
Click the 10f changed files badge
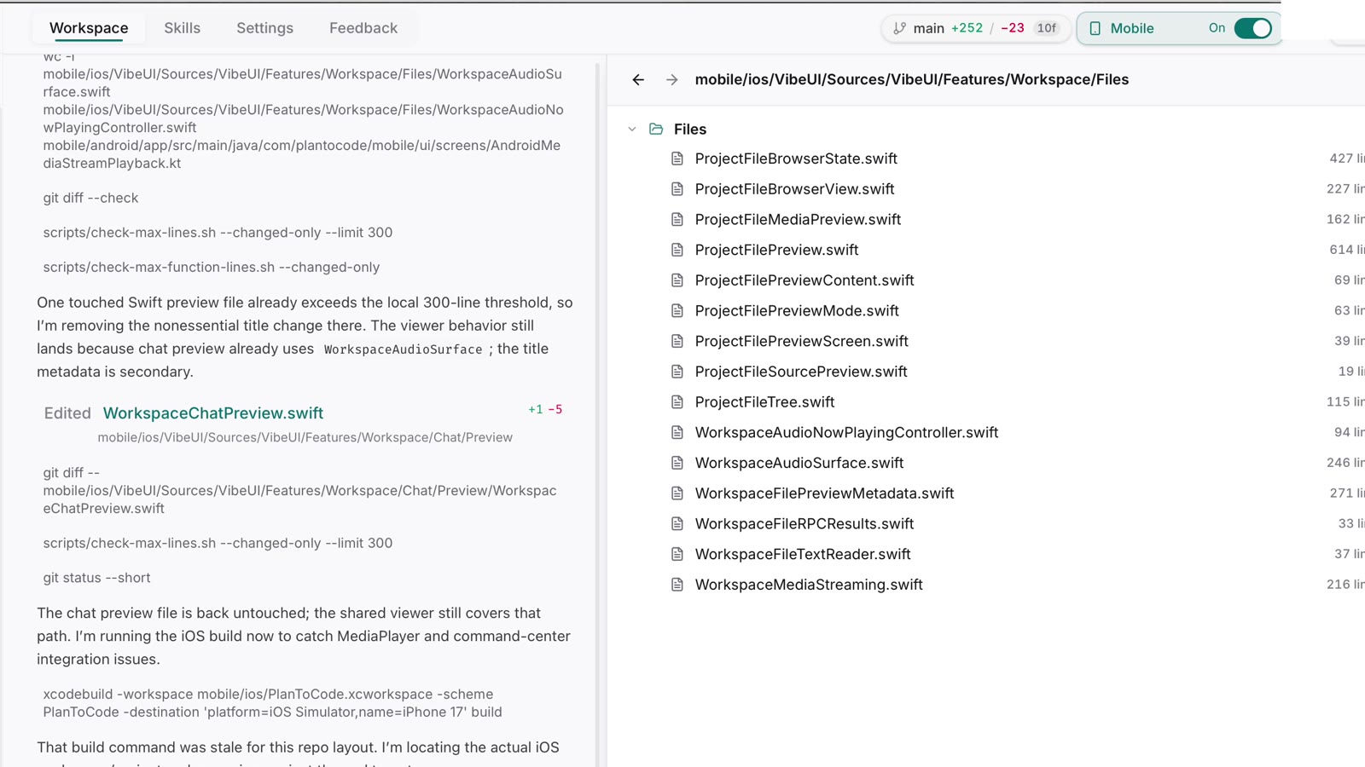pos(1047,28)
